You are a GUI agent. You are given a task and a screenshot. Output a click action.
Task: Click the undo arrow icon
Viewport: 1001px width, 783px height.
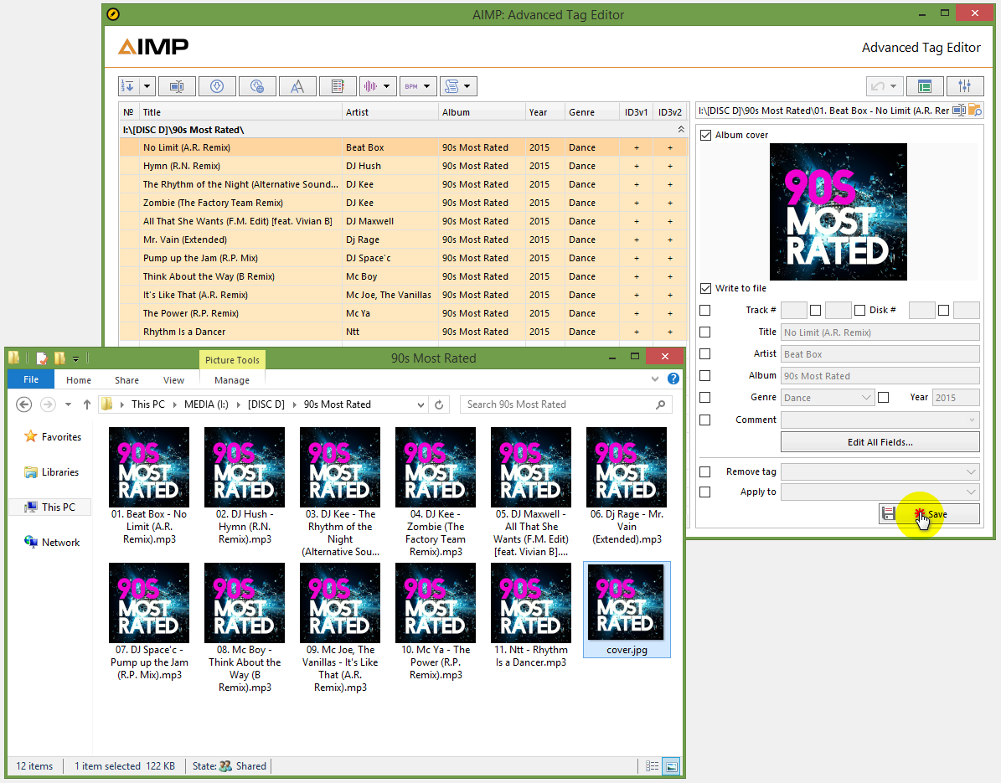click(x=879, y=86)
